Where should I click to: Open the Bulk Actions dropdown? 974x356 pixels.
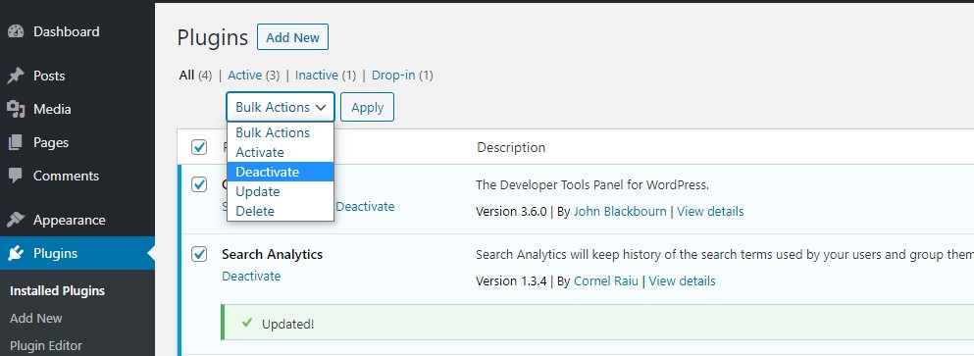click(281, 107)
